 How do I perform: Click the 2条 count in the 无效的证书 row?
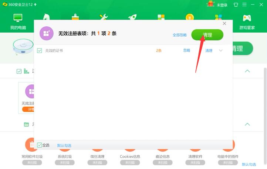pyautogui.click(x=159, y=50)
